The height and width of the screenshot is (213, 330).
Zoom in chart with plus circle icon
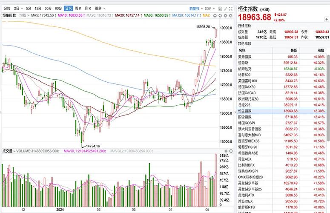pos(220,16)
